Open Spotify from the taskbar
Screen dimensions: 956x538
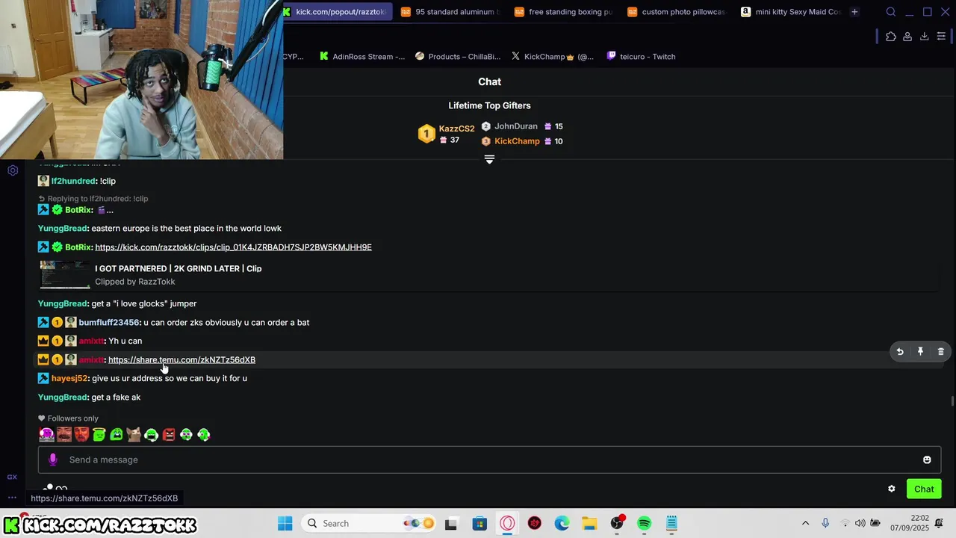click(x=644, y=523)
